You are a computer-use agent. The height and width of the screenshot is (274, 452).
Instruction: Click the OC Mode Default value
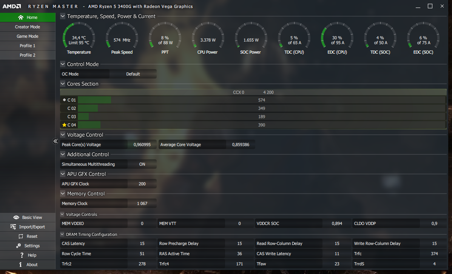click(x=133, y=74)
